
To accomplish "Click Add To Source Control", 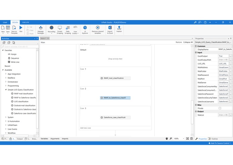I will pyautogui.click(x=220, y=143).
